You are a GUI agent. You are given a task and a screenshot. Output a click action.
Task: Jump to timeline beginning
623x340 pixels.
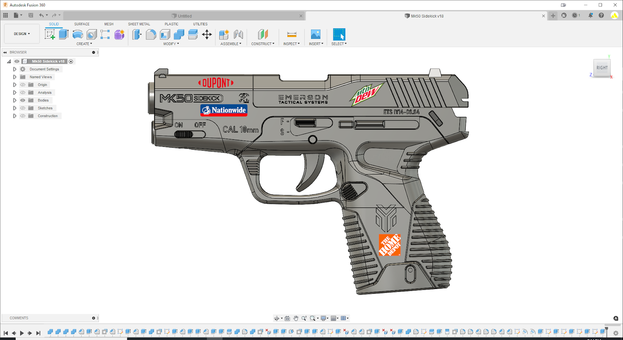pos(5,333)
